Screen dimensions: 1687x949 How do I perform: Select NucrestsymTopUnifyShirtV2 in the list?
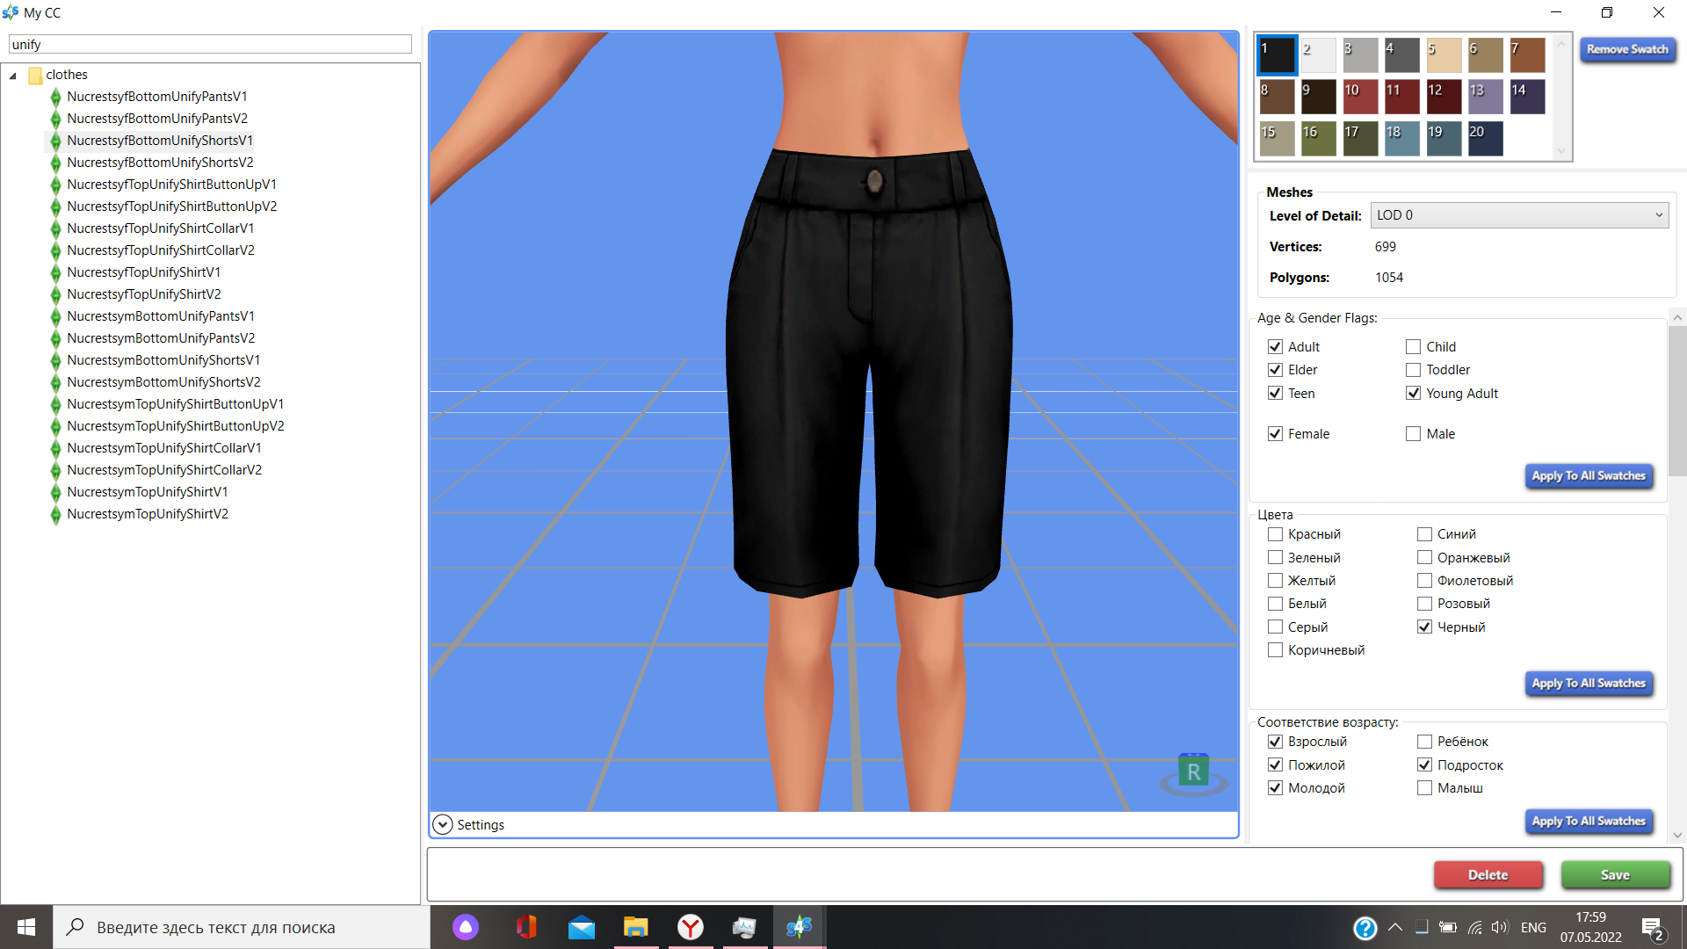tap(148, 514)
